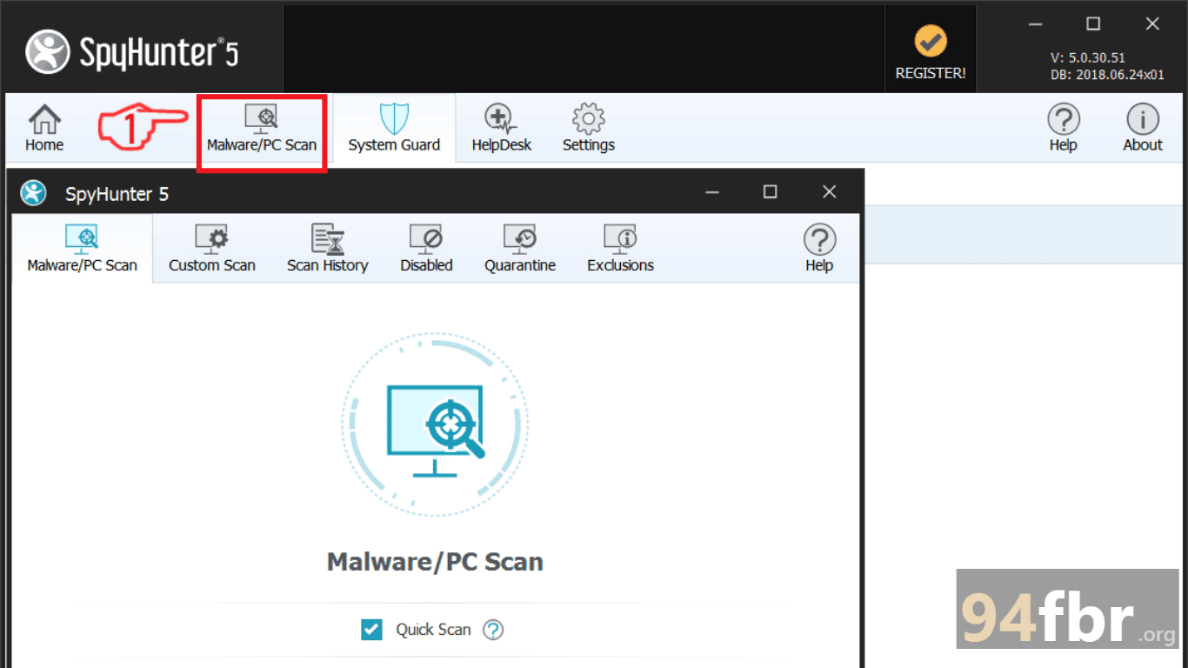Click the bold "Malware/PC Scan" heading
This screenshot has width=1188, height=668.
[435, 562]
